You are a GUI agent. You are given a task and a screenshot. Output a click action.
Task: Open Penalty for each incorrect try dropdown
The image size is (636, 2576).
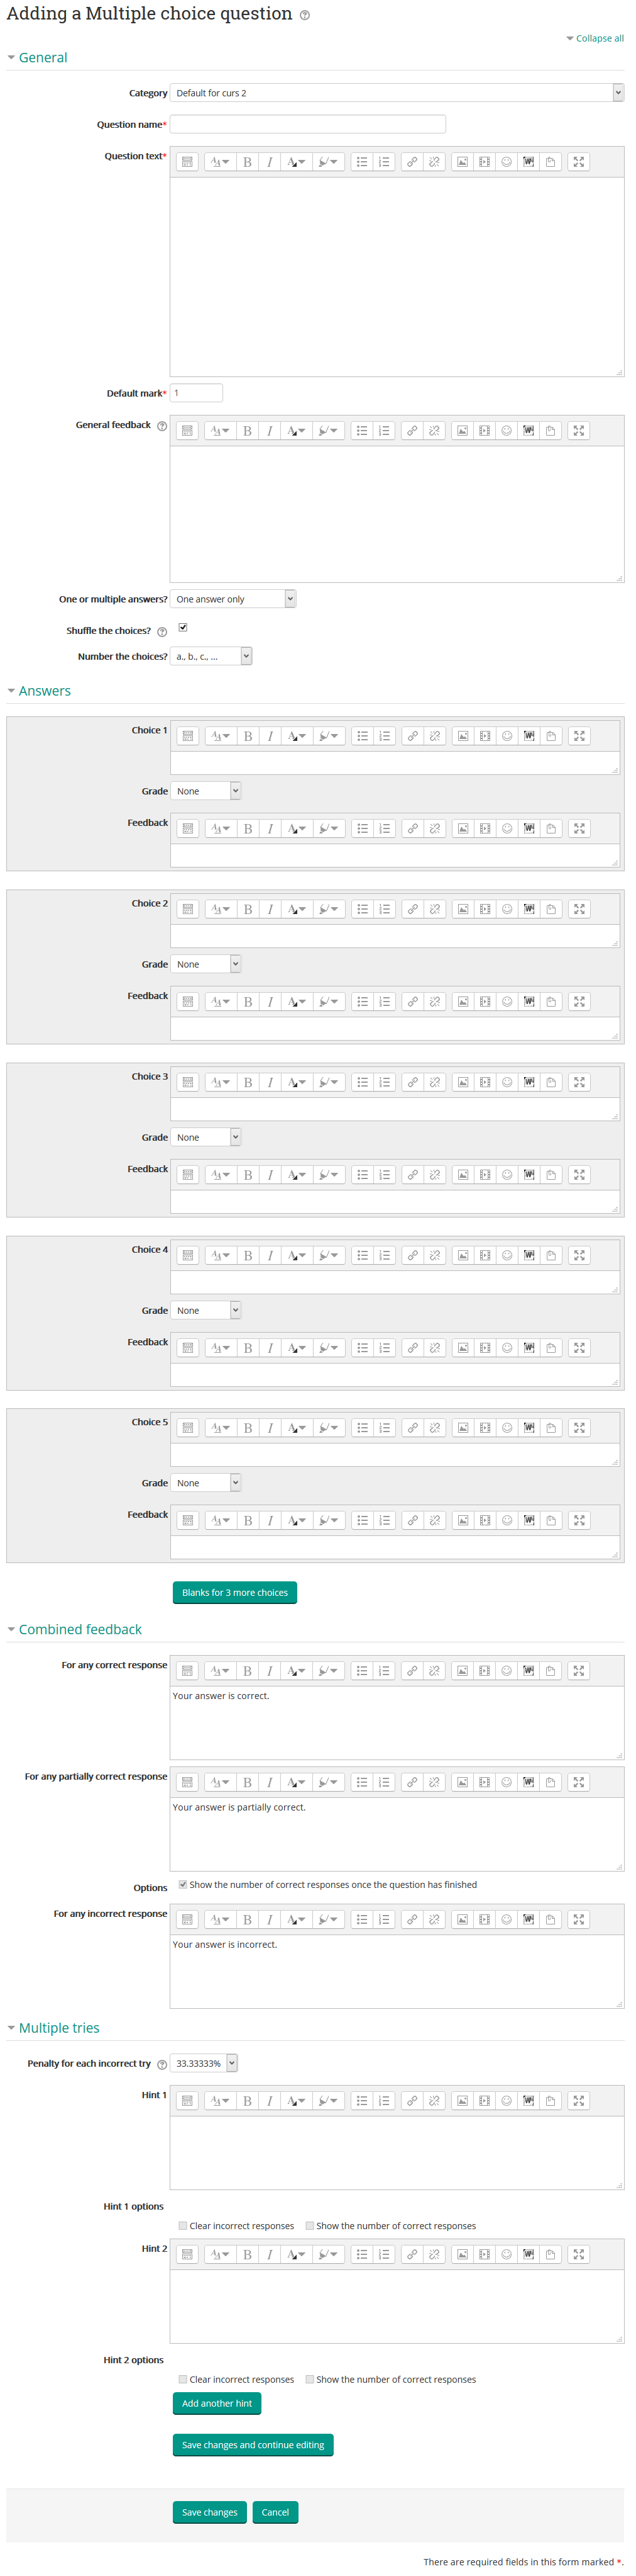205,2063
